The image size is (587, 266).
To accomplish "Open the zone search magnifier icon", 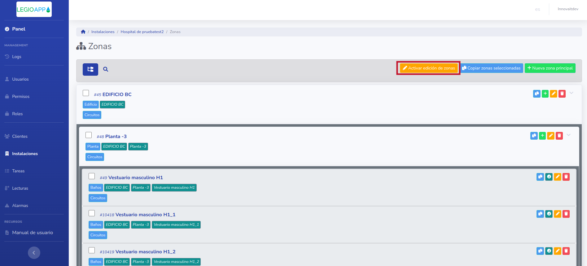I will click(x=106, y=69).
